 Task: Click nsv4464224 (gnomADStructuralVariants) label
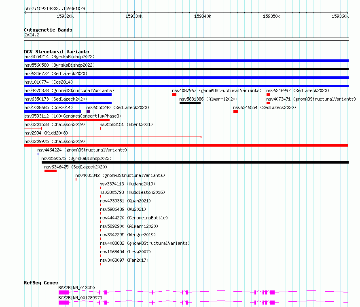tap(82, 150)
